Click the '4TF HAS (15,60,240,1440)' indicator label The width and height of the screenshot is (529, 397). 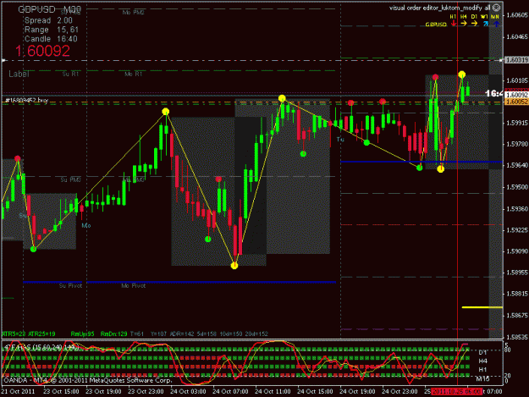[x=41, y=347]
